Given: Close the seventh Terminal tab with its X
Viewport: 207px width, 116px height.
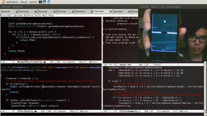Looking at the screenshot, I should pos(129,12).
